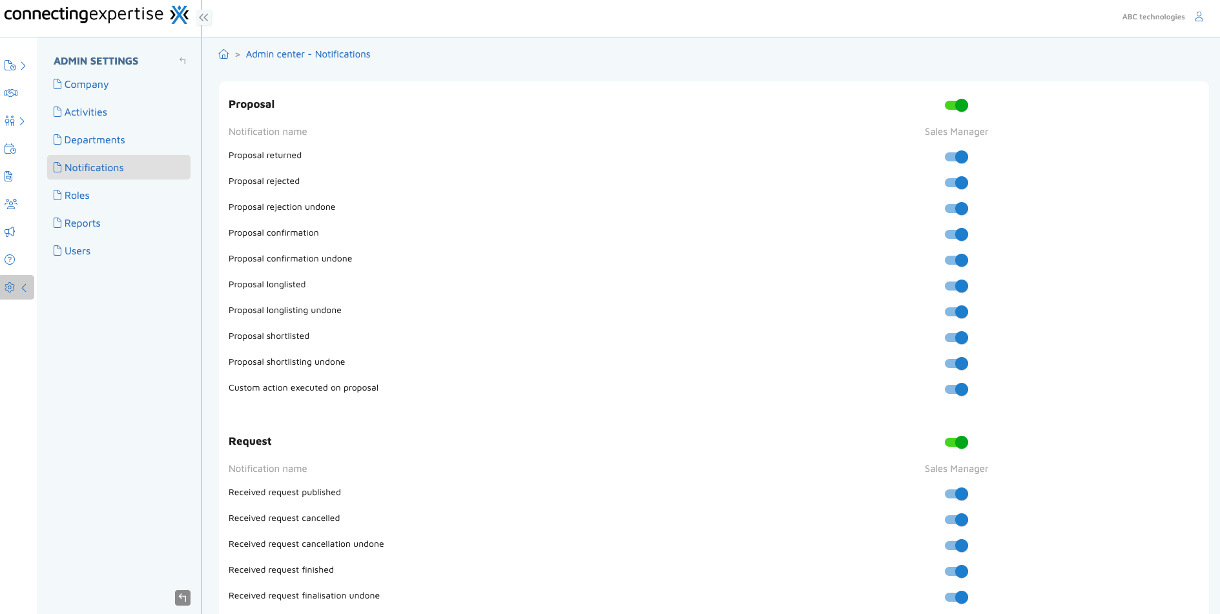1220x614 pixels.
Task: Toggle the Request section master switch
Action: pos(956,442)
